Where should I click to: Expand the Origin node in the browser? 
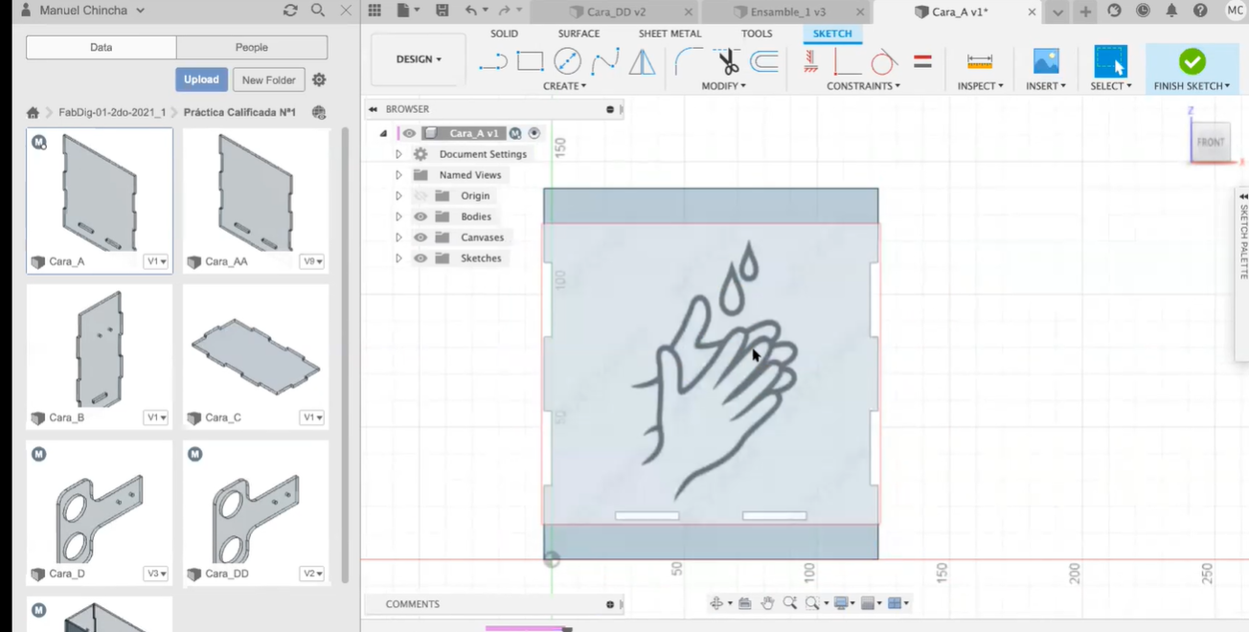(398, 195)
